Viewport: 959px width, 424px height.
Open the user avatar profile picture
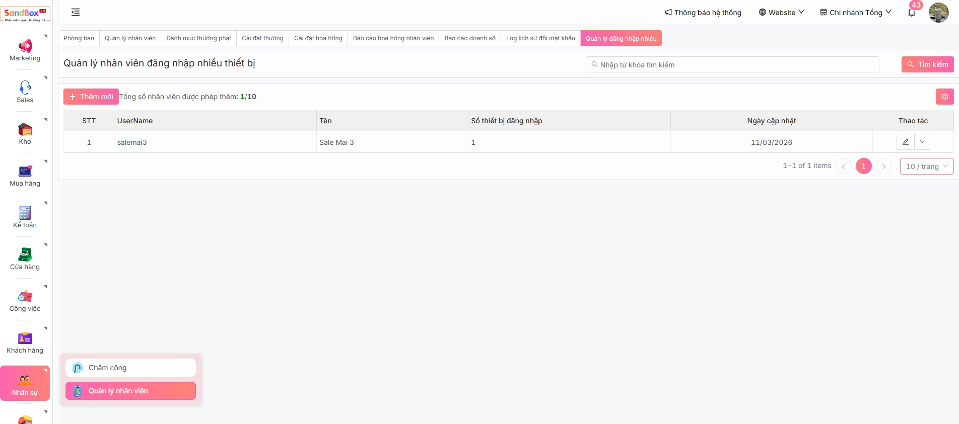point(938,13)
